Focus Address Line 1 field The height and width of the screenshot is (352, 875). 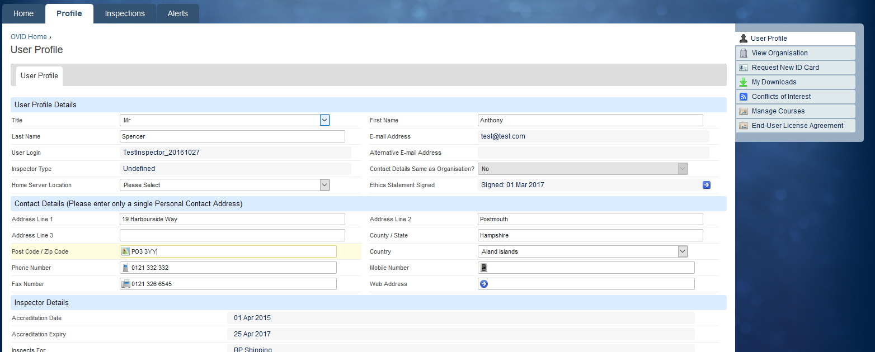pos(232,219)
